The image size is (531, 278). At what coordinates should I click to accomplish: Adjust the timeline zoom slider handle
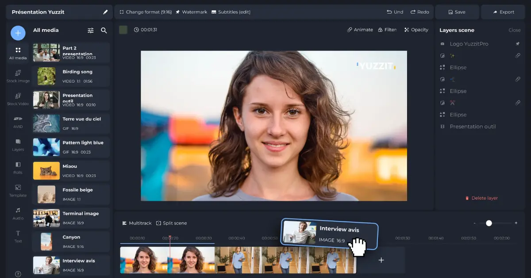pos(489,223)
